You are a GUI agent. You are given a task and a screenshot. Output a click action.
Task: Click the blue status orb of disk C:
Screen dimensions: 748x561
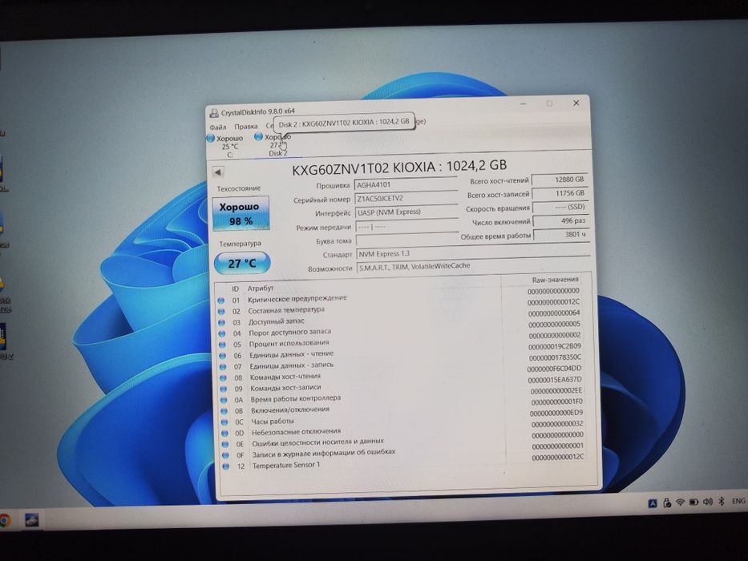(x=210, y=138)
